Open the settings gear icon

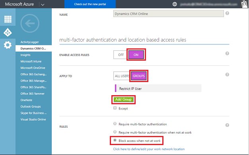pos(8,45)
